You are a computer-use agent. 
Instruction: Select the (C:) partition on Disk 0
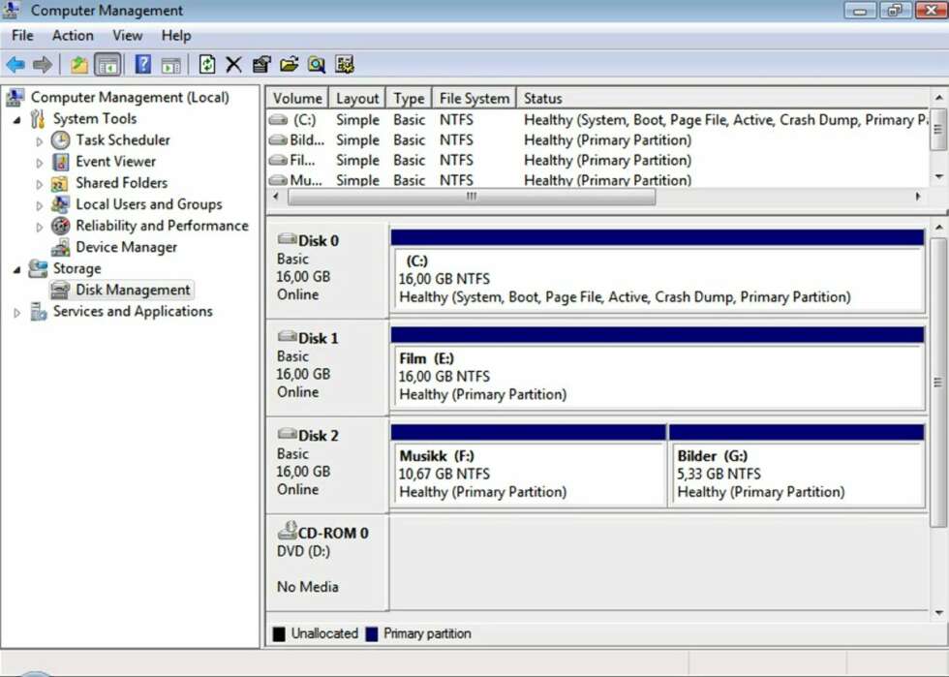[x=658, y=280]
